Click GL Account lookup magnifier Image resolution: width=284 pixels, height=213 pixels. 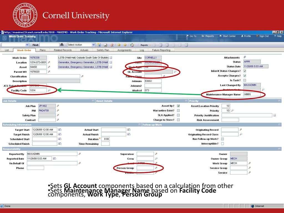175,72
